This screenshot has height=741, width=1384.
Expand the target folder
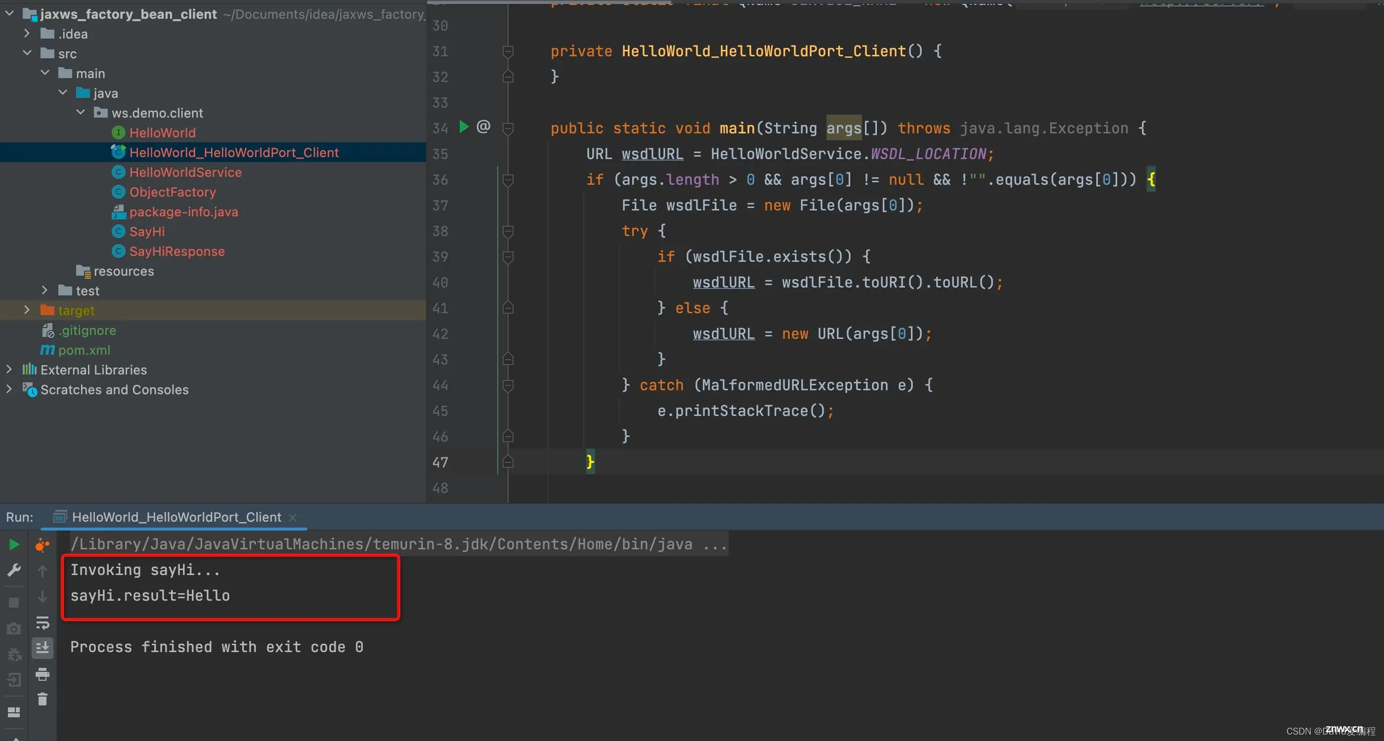pyautogui.click(x=27, y=310)
